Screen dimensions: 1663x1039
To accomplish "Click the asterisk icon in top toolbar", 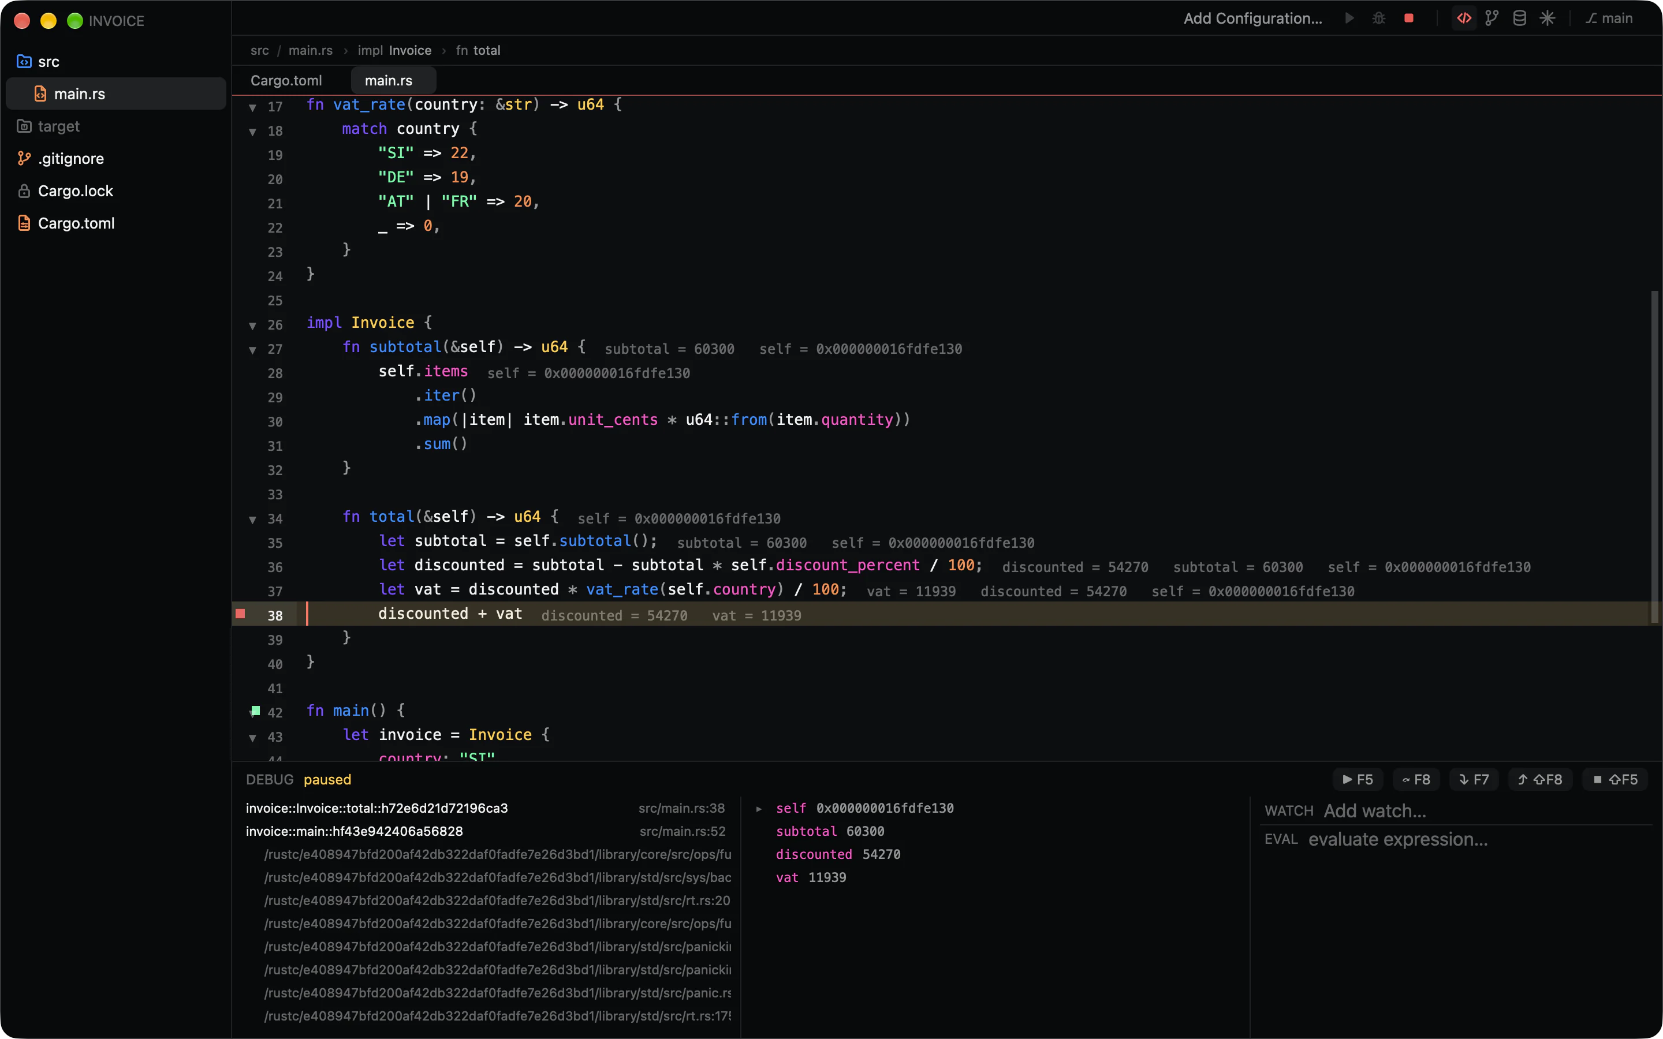I will click(1547, 18).
